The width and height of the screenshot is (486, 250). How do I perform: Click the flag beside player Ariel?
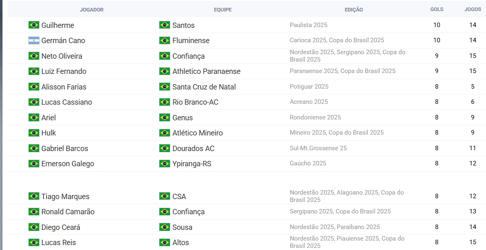point(34,117)
